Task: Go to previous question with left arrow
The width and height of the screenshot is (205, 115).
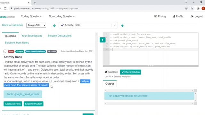Action: pyautogui.click(x=54, y=26)
